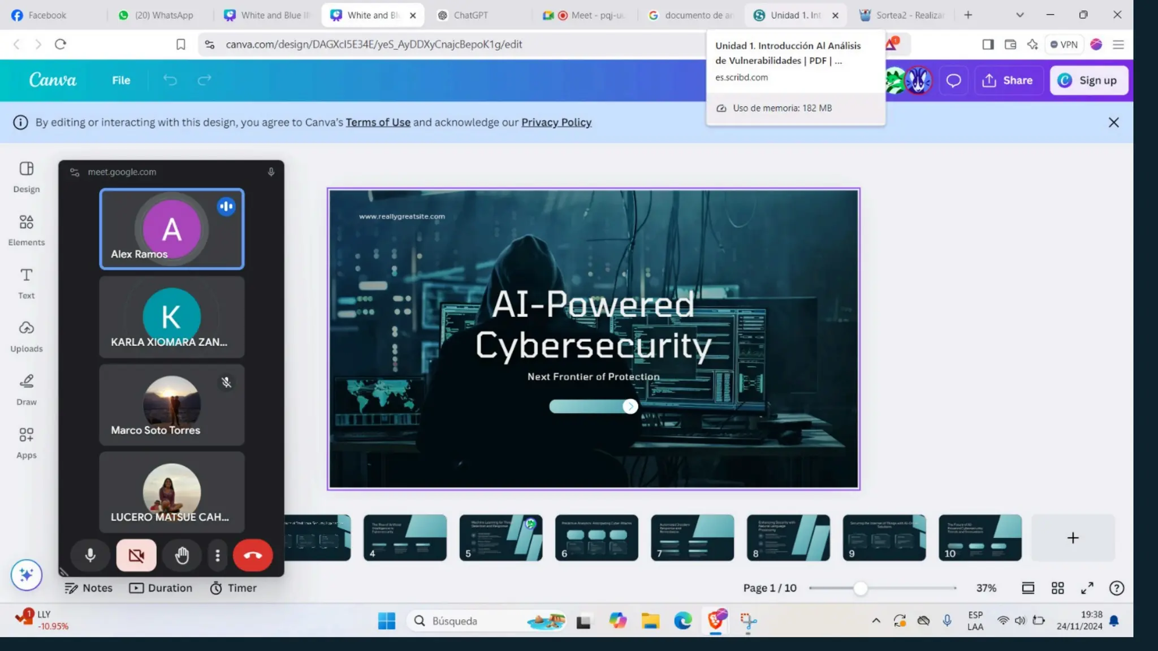Screen dimensions: 1158x651
Task: Hang up the Meet call
Action: tap(253, 555)
